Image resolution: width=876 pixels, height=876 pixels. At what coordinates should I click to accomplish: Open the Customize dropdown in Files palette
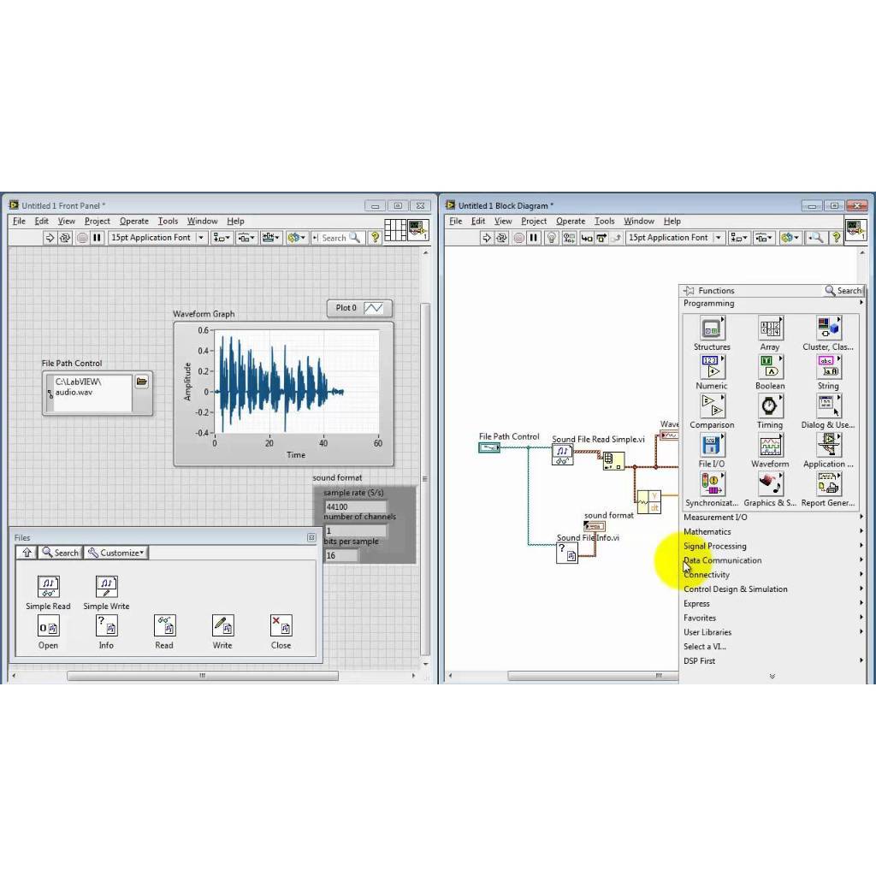point(115,553)
